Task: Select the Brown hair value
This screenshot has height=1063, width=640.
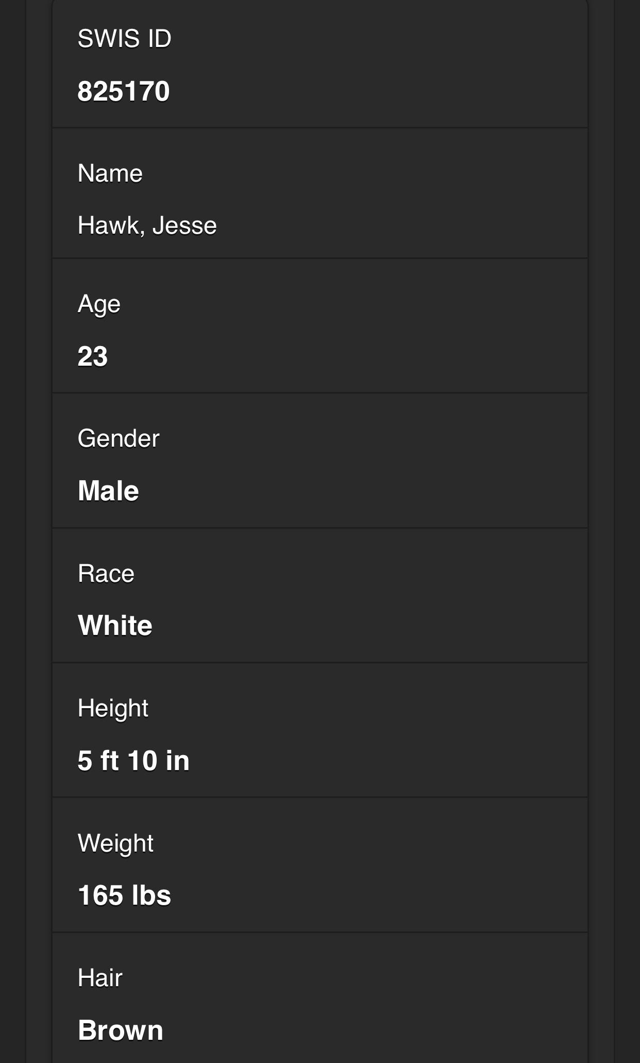Action: tap(121, 1031)
